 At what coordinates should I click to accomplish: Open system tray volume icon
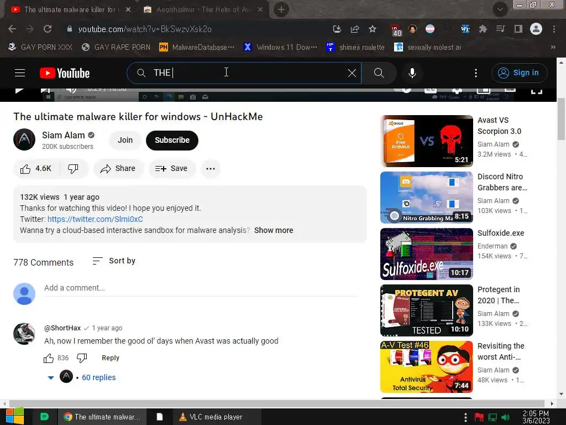pos(506,417)
